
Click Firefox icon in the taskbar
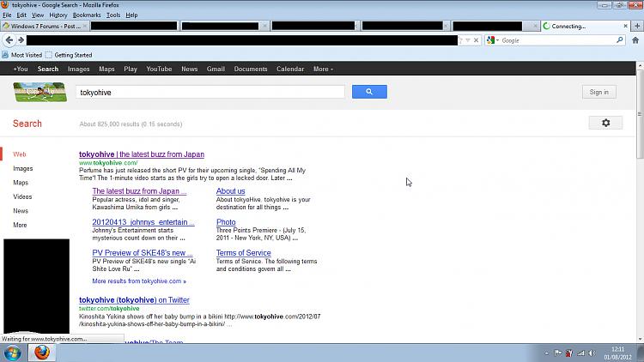pyautogui.click(x=42, y=353)
